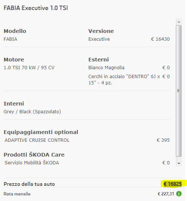Click the scrollbar up arrow

tap(179, 22)
